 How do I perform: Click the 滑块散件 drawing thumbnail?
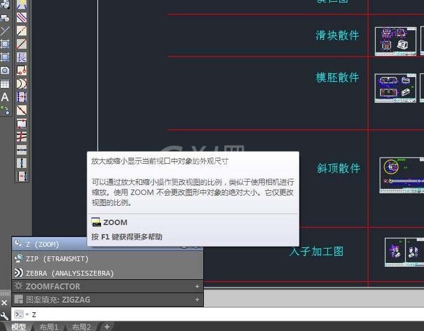tap(396, 42)
